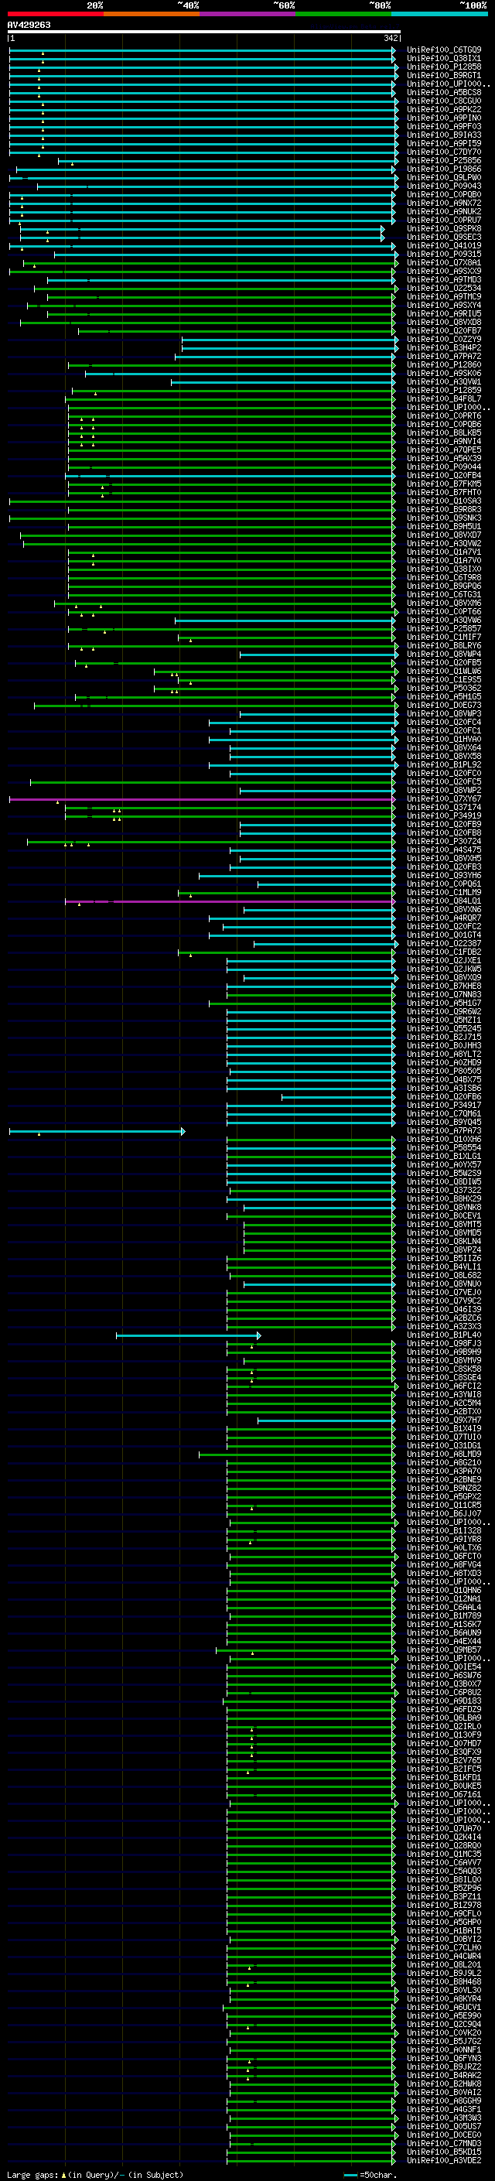
Task: Select hit UniRef100_B7FKM5
Action: [x=444, y=484]
